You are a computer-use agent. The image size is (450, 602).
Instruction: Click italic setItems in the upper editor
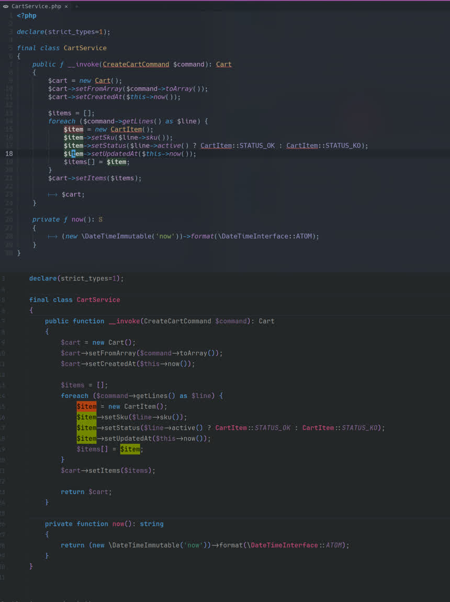[x=91, y=178]
